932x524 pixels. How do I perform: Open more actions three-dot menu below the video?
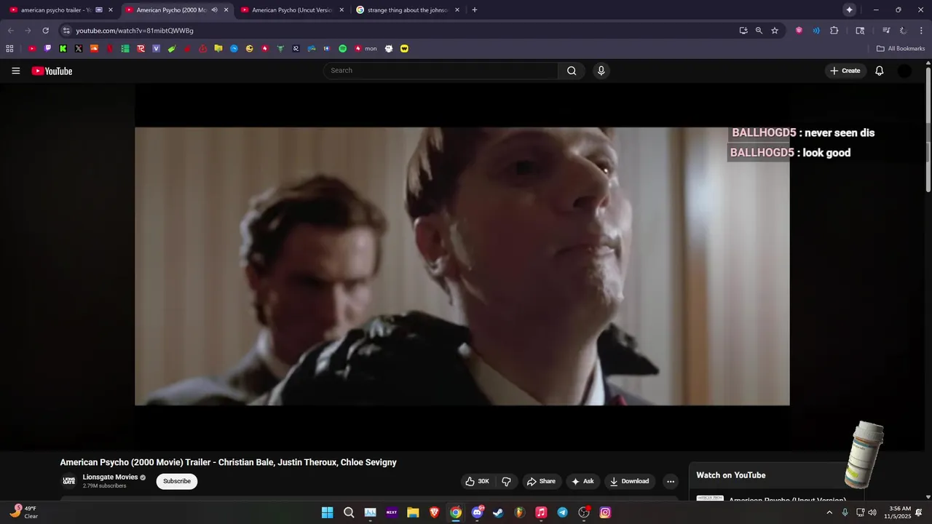coord(671,481)
